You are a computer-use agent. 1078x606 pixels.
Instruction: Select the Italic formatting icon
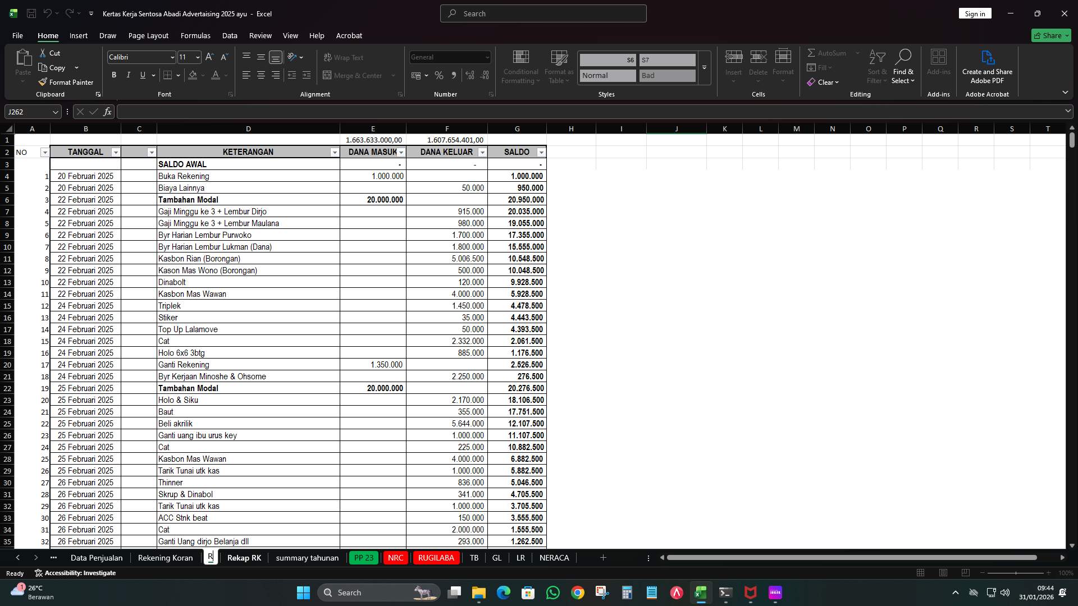pyautogui.click(x=128, y=75)
